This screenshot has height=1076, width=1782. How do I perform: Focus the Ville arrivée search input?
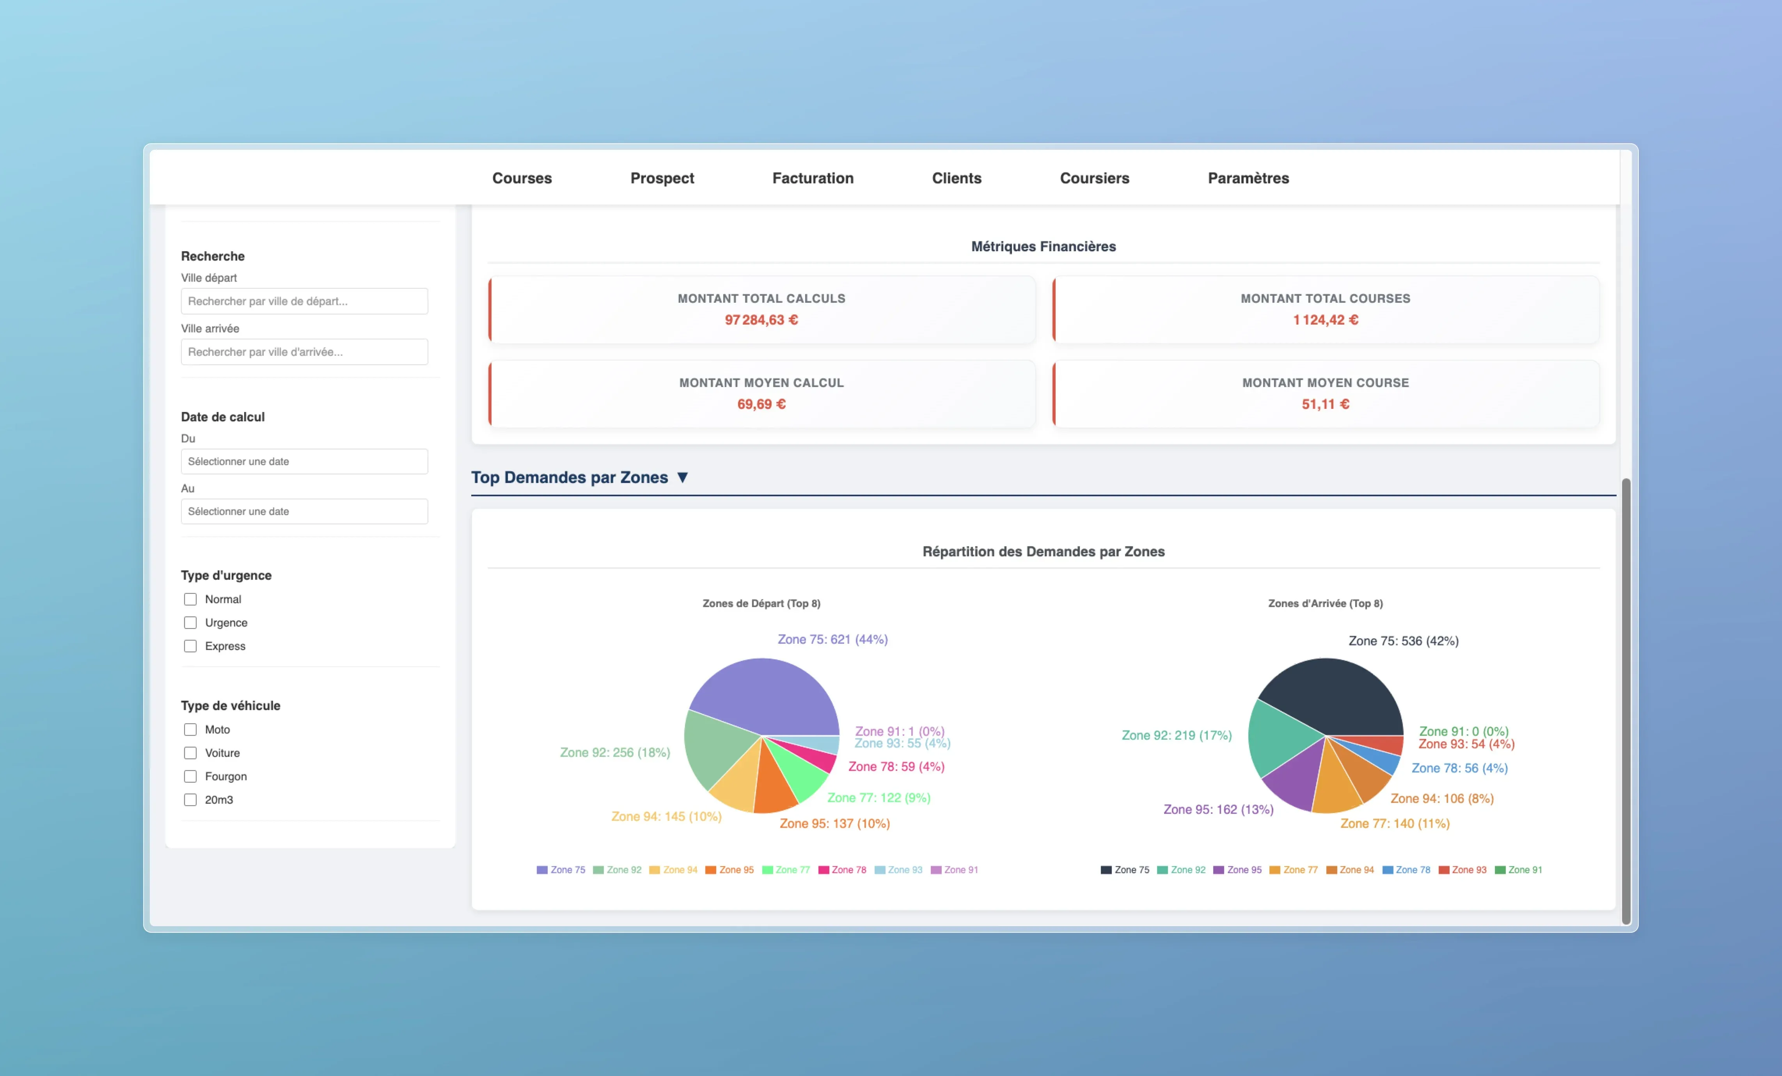[304, 352]
